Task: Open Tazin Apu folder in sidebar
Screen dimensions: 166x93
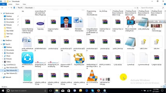Action: pos(10,34)
